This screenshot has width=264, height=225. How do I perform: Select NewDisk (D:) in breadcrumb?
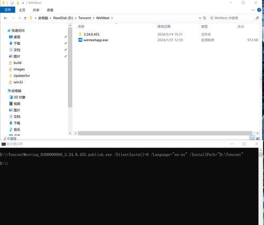pyautogui.click(x=63, y=18)
